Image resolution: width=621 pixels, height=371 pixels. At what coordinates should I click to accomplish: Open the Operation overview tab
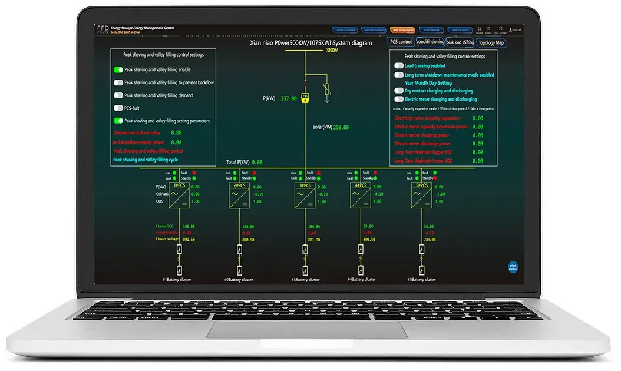[345, 29]
